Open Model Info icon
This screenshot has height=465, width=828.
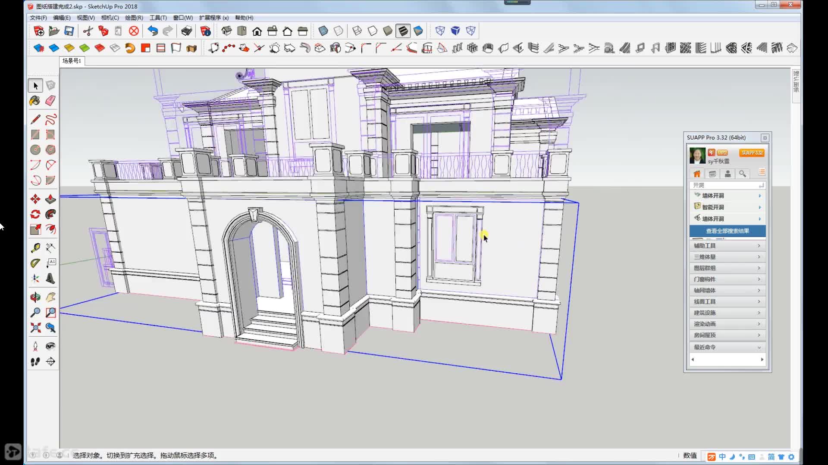click(x=205, y=31)
